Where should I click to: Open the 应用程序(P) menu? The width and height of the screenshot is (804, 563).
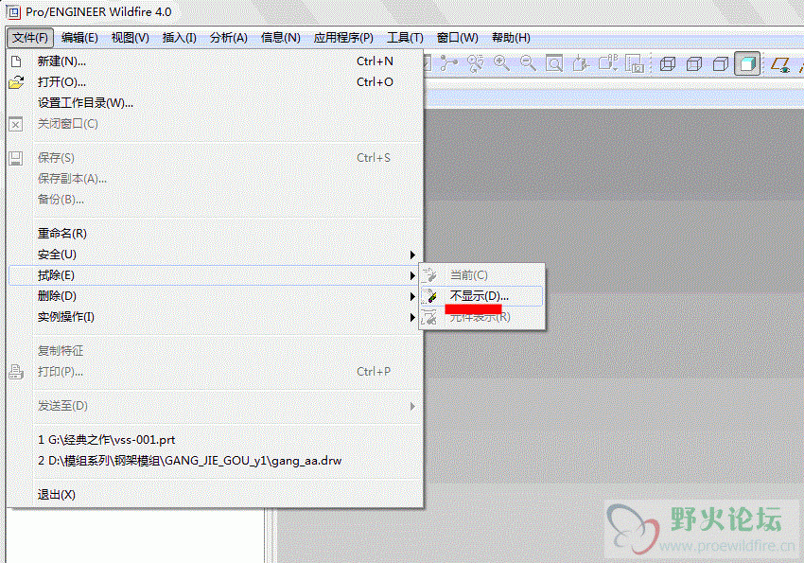coord(343,38)
